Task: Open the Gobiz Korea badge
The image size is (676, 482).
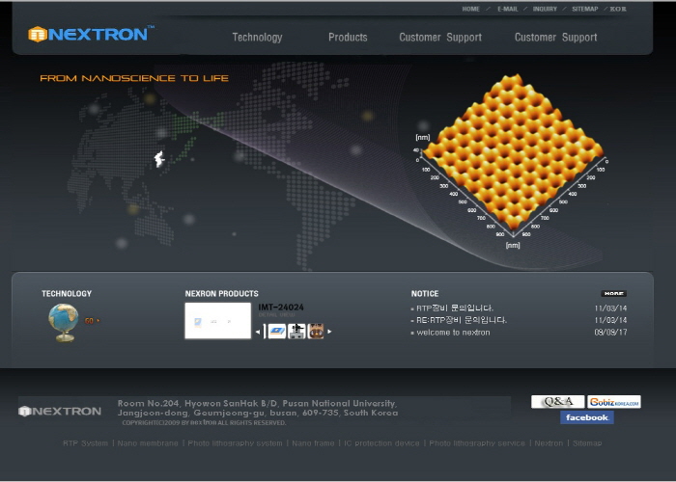Action: [x=614, y=402]
